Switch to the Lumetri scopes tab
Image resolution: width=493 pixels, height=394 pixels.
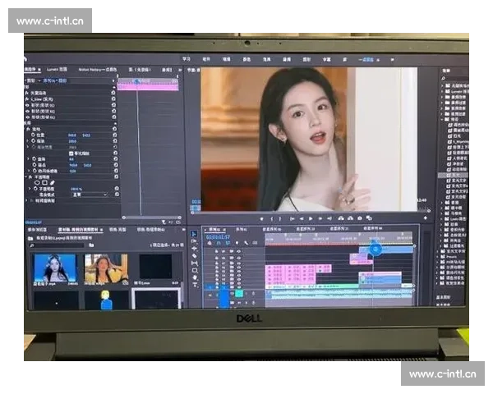pos(58,70)
